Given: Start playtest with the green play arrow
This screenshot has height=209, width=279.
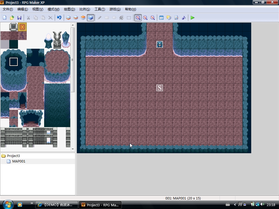Looking at the screenshot, I should point(193,18).
